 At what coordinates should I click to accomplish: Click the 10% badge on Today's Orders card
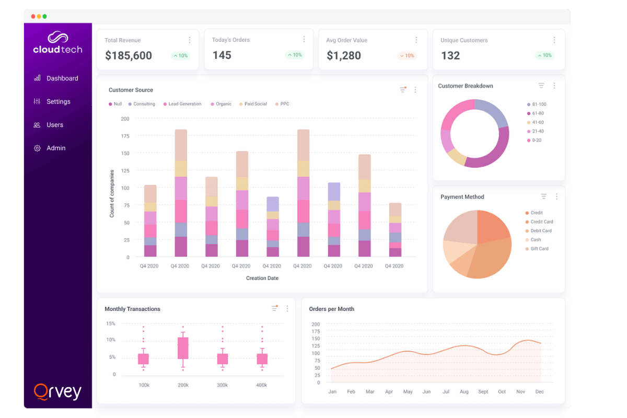click(294, 54)
